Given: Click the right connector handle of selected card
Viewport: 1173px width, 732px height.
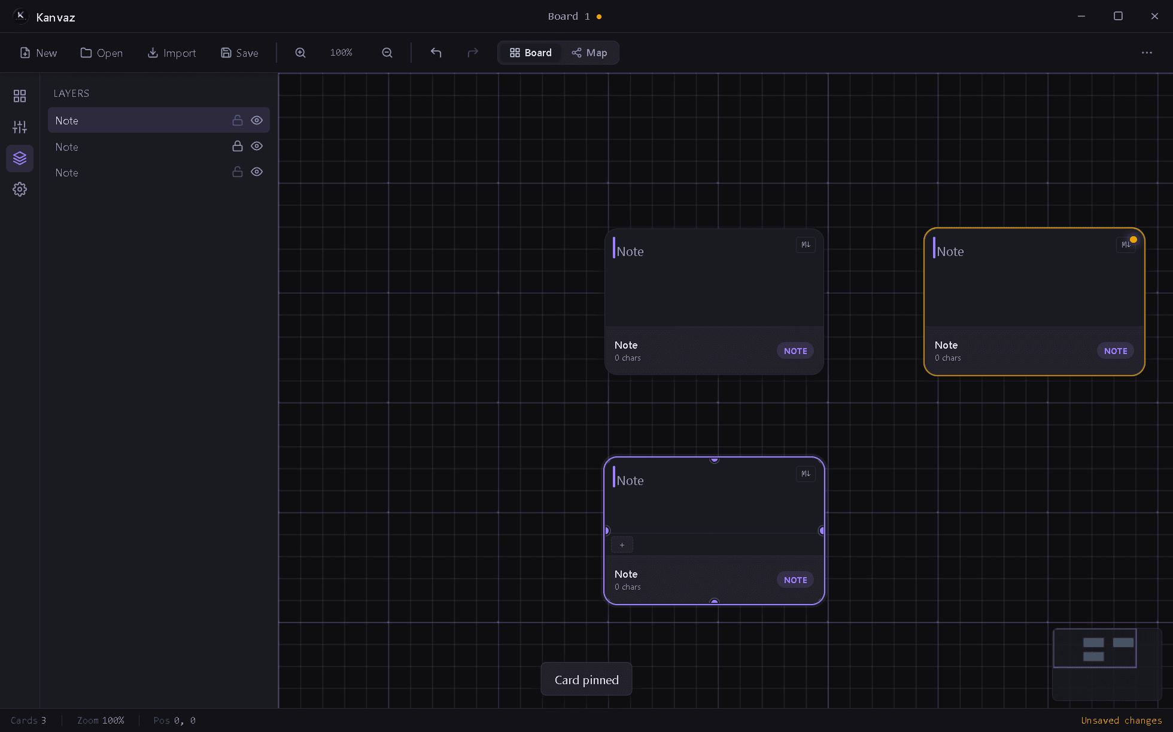Looking at the screenshot, I should (822, 530).
